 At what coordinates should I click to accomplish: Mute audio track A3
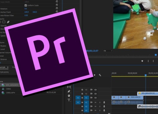click(x=95, y=111)
